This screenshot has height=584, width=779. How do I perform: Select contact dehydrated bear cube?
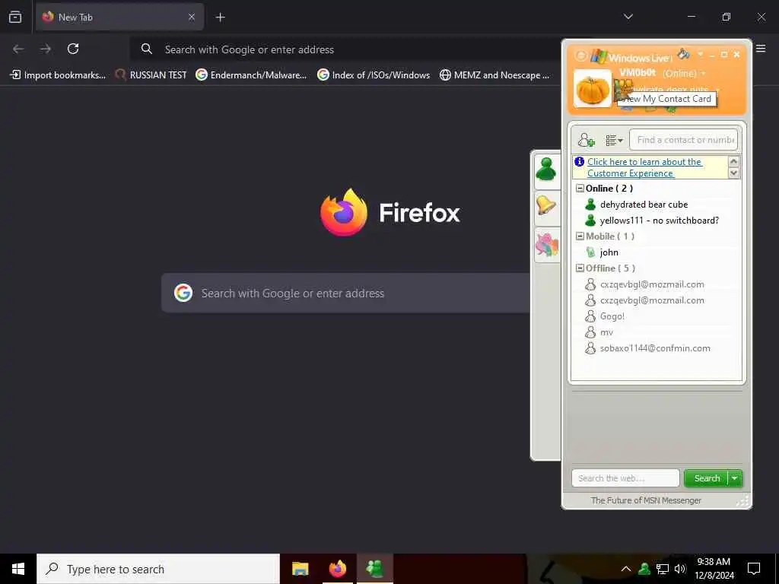point(644,205)
